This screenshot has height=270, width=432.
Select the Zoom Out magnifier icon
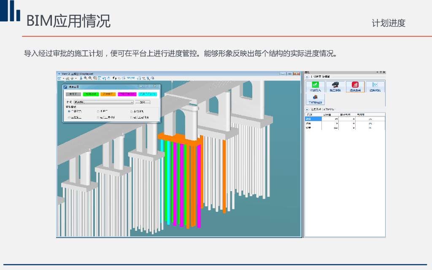[90, 78]
